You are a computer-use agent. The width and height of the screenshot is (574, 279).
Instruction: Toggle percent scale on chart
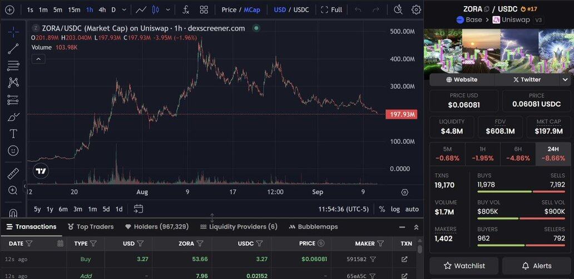click(382, 209)
